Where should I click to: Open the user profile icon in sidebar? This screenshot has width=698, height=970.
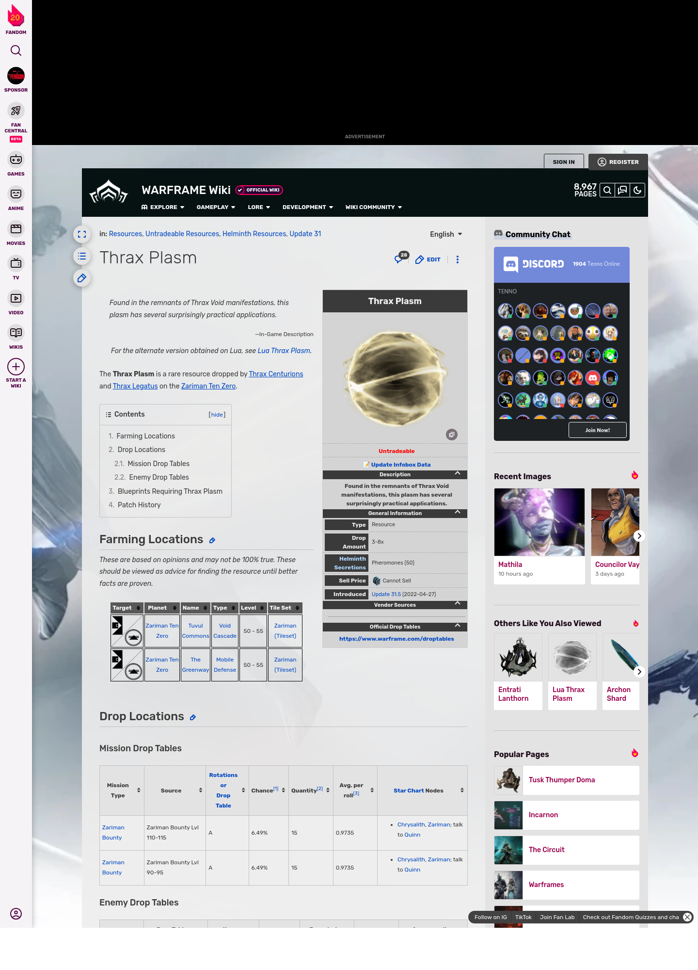(x=16, y=914)
